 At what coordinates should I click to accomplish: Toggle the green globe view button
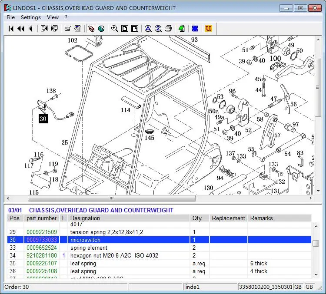point(101,29)
